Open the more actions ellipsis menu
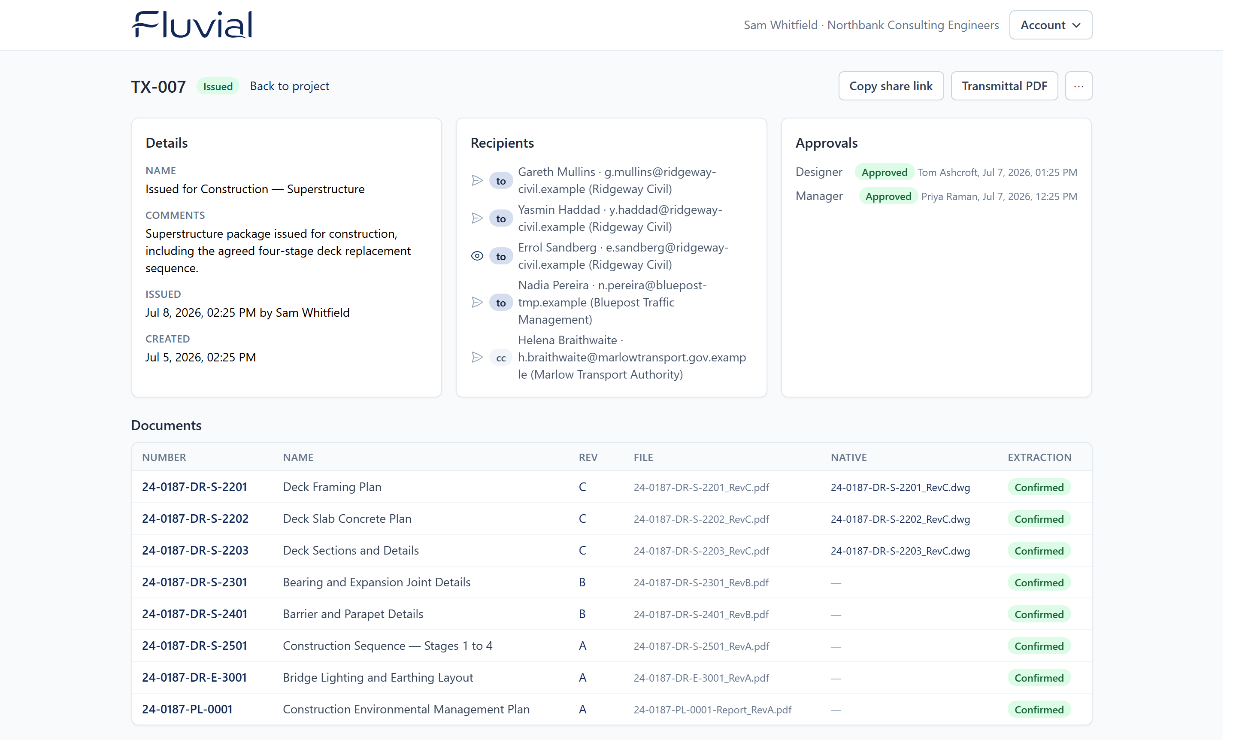 coord(1078,86)
